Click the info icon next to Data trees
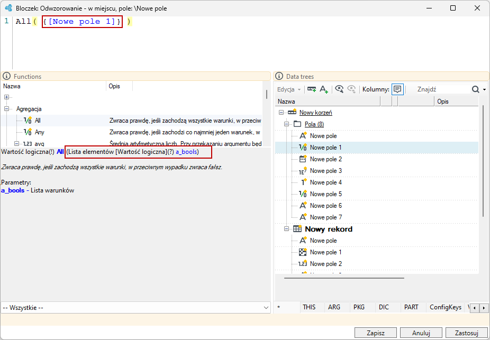The width and height of the screenshot is (490, 340). (x=279, y=76)
